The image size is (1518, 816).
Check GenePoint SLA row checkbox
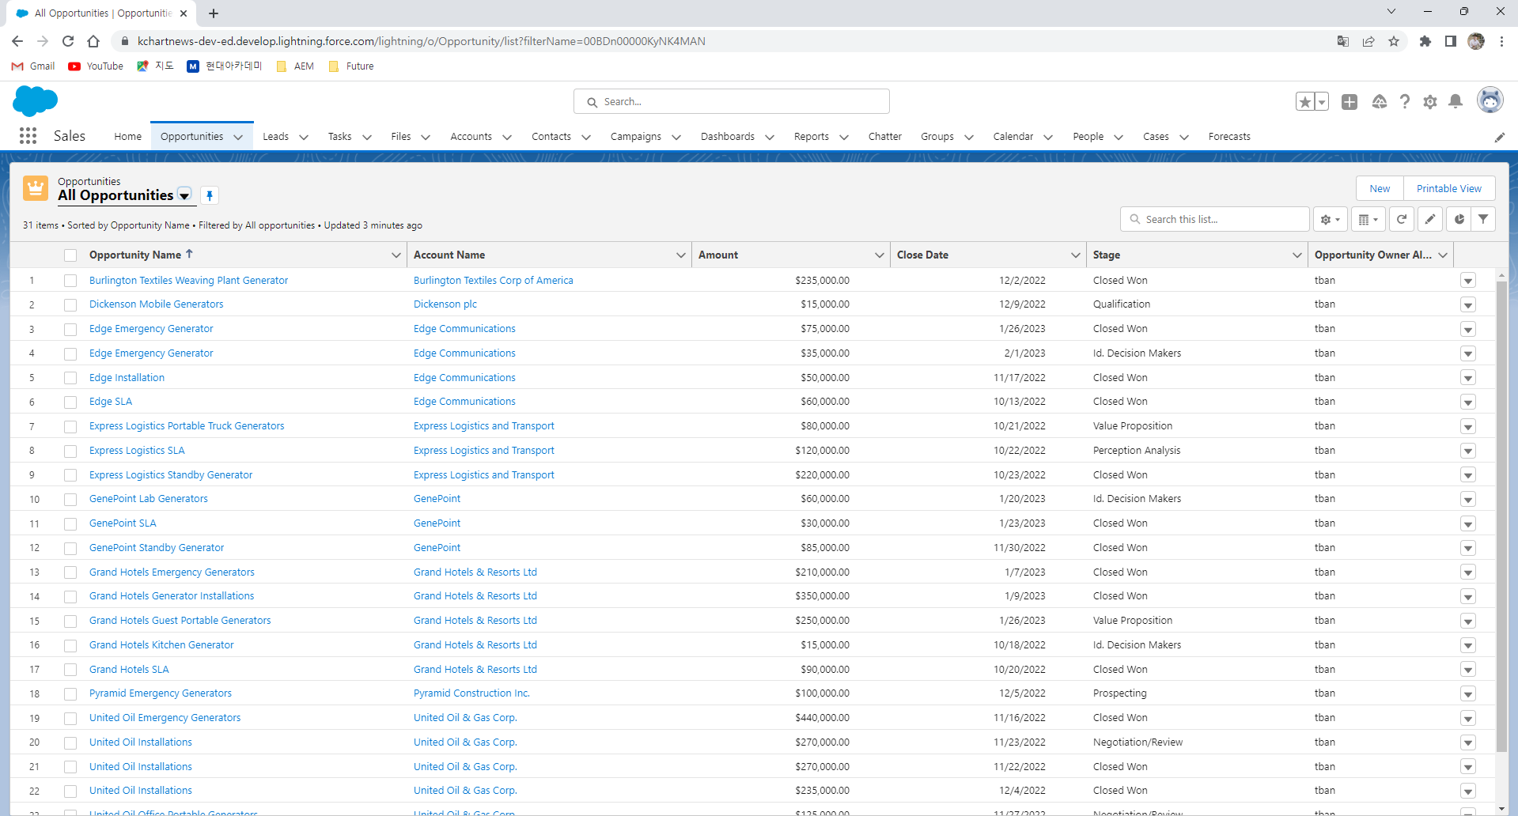coord(70,524)
